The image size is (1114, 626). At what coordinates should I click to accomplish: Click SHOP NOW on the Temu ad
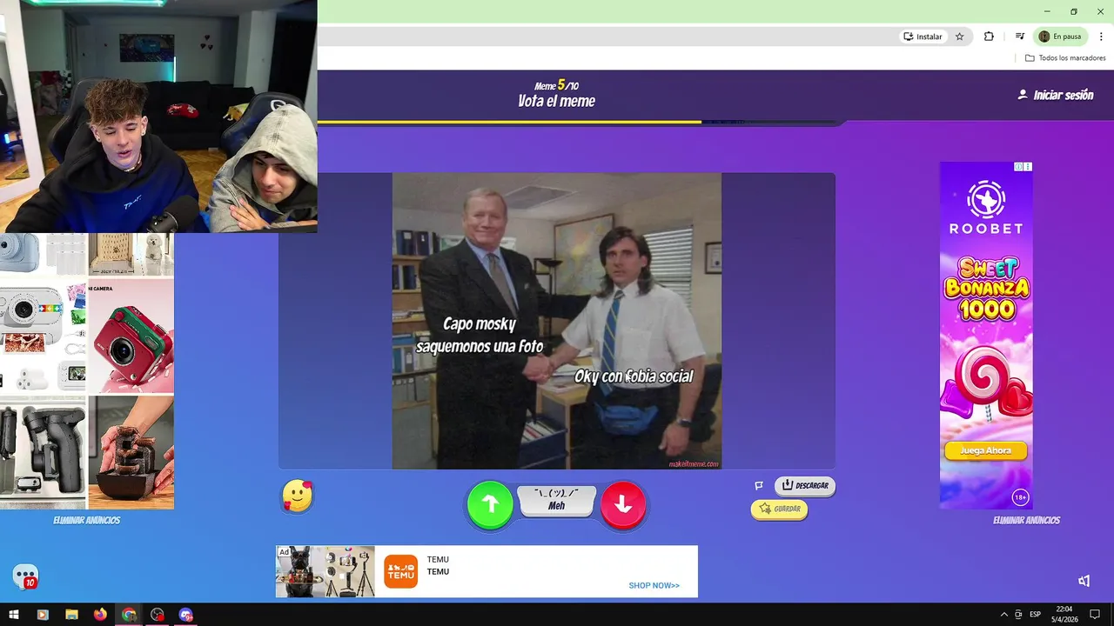[654, 585]
